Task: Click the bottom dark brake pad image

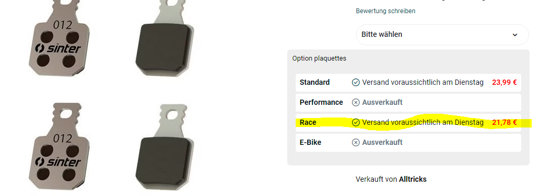Action: click(x=165, y=148)
